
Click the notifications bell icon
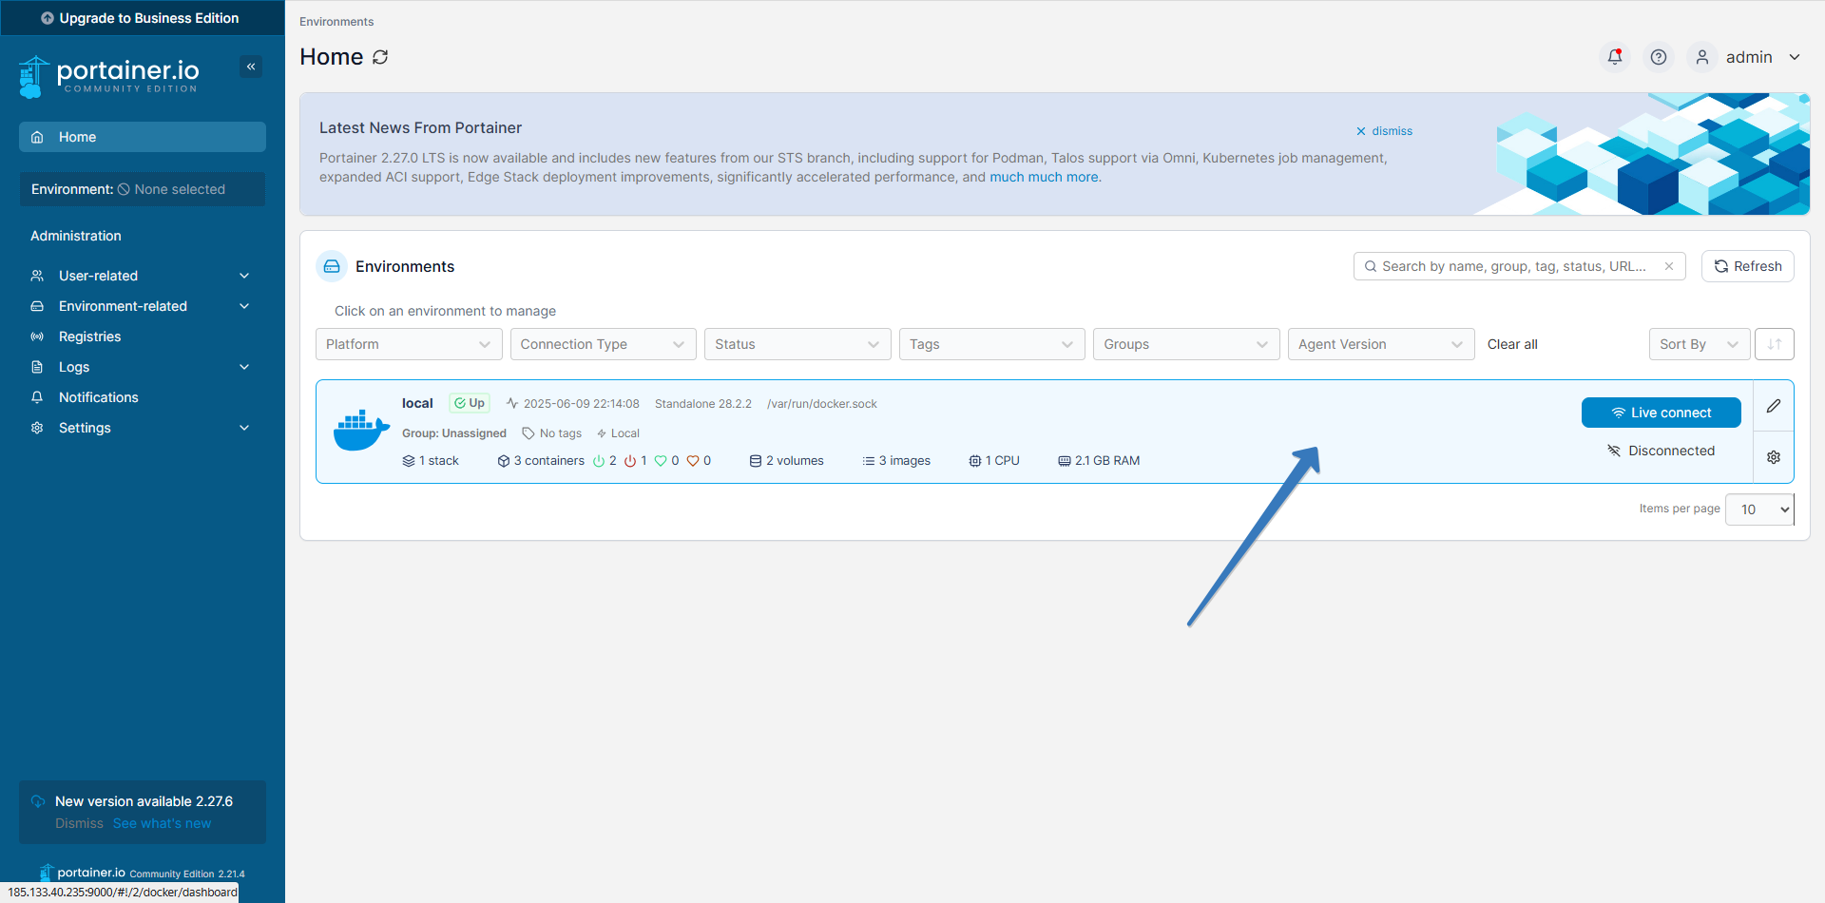pos(1614,57)
